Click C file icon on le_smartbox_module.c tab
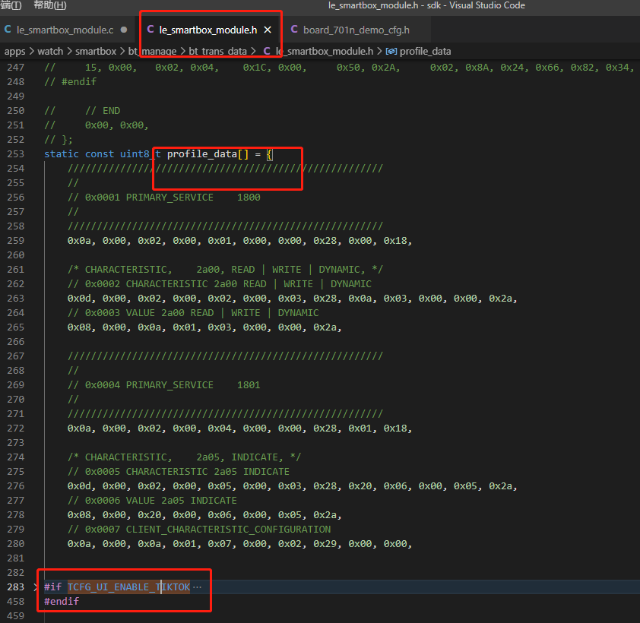The image size is (640, 623). pos(8,30)
